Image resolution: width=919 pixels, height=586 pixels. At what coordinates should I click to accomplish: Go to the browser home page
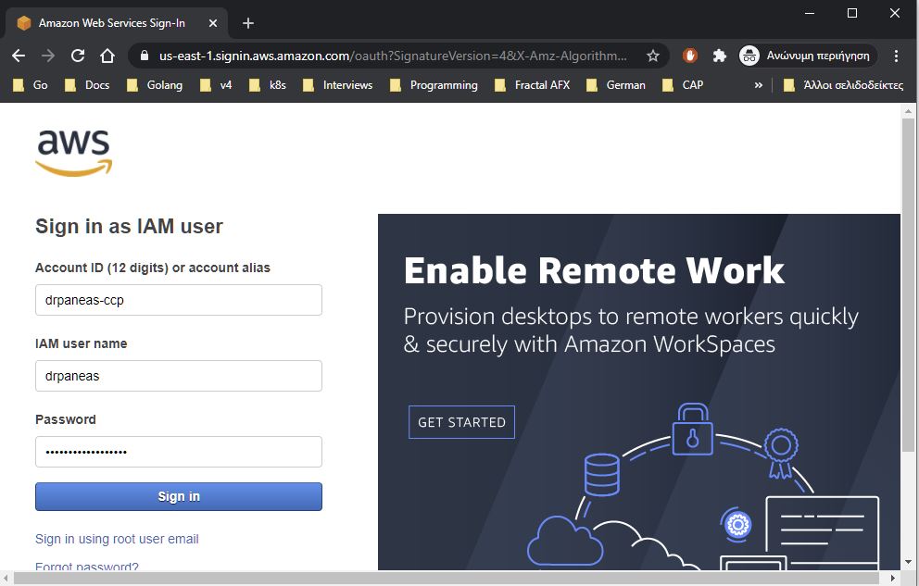pyautogui.click(x=107, y=56)
